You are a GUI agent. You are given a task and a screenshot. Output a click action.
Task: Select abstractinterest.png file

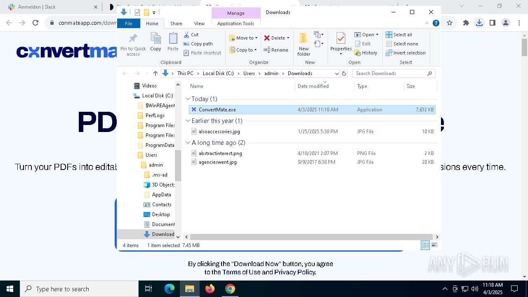click(312, 153)
